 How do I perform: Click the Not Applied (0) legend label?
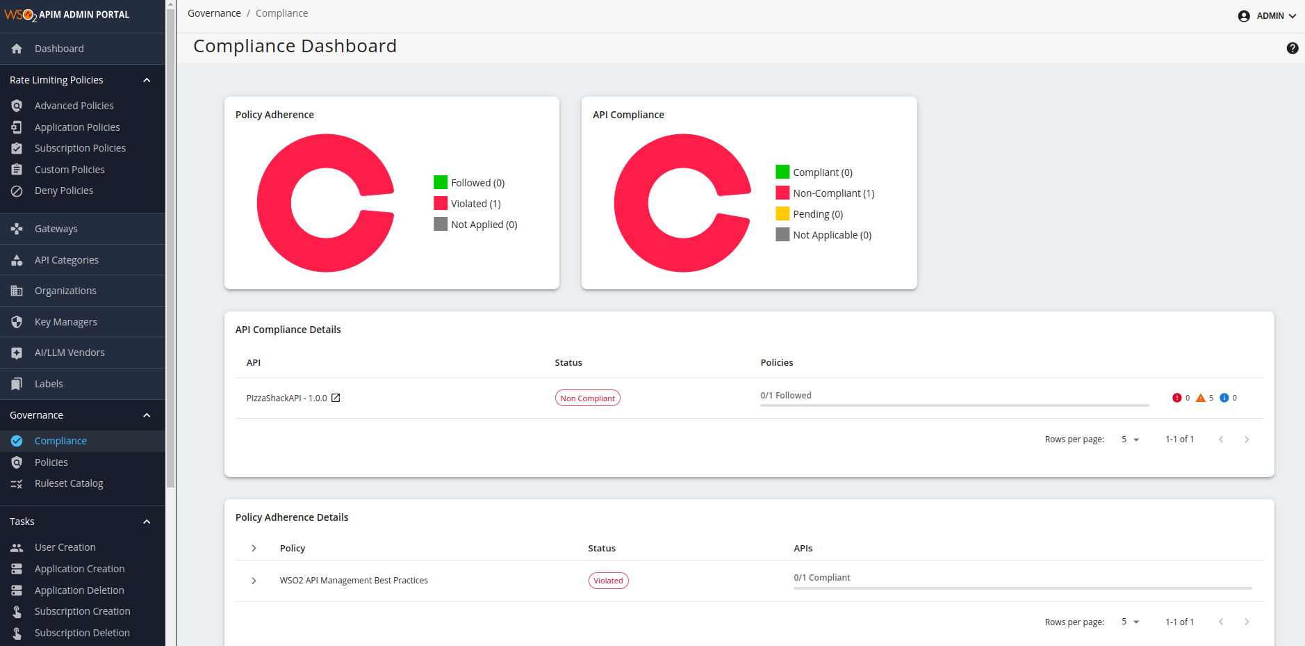484,225
